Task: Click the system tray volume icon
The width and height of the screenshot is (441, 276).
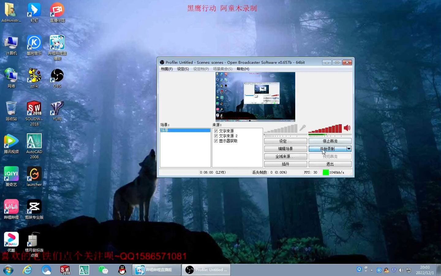Action: (401, 270)
